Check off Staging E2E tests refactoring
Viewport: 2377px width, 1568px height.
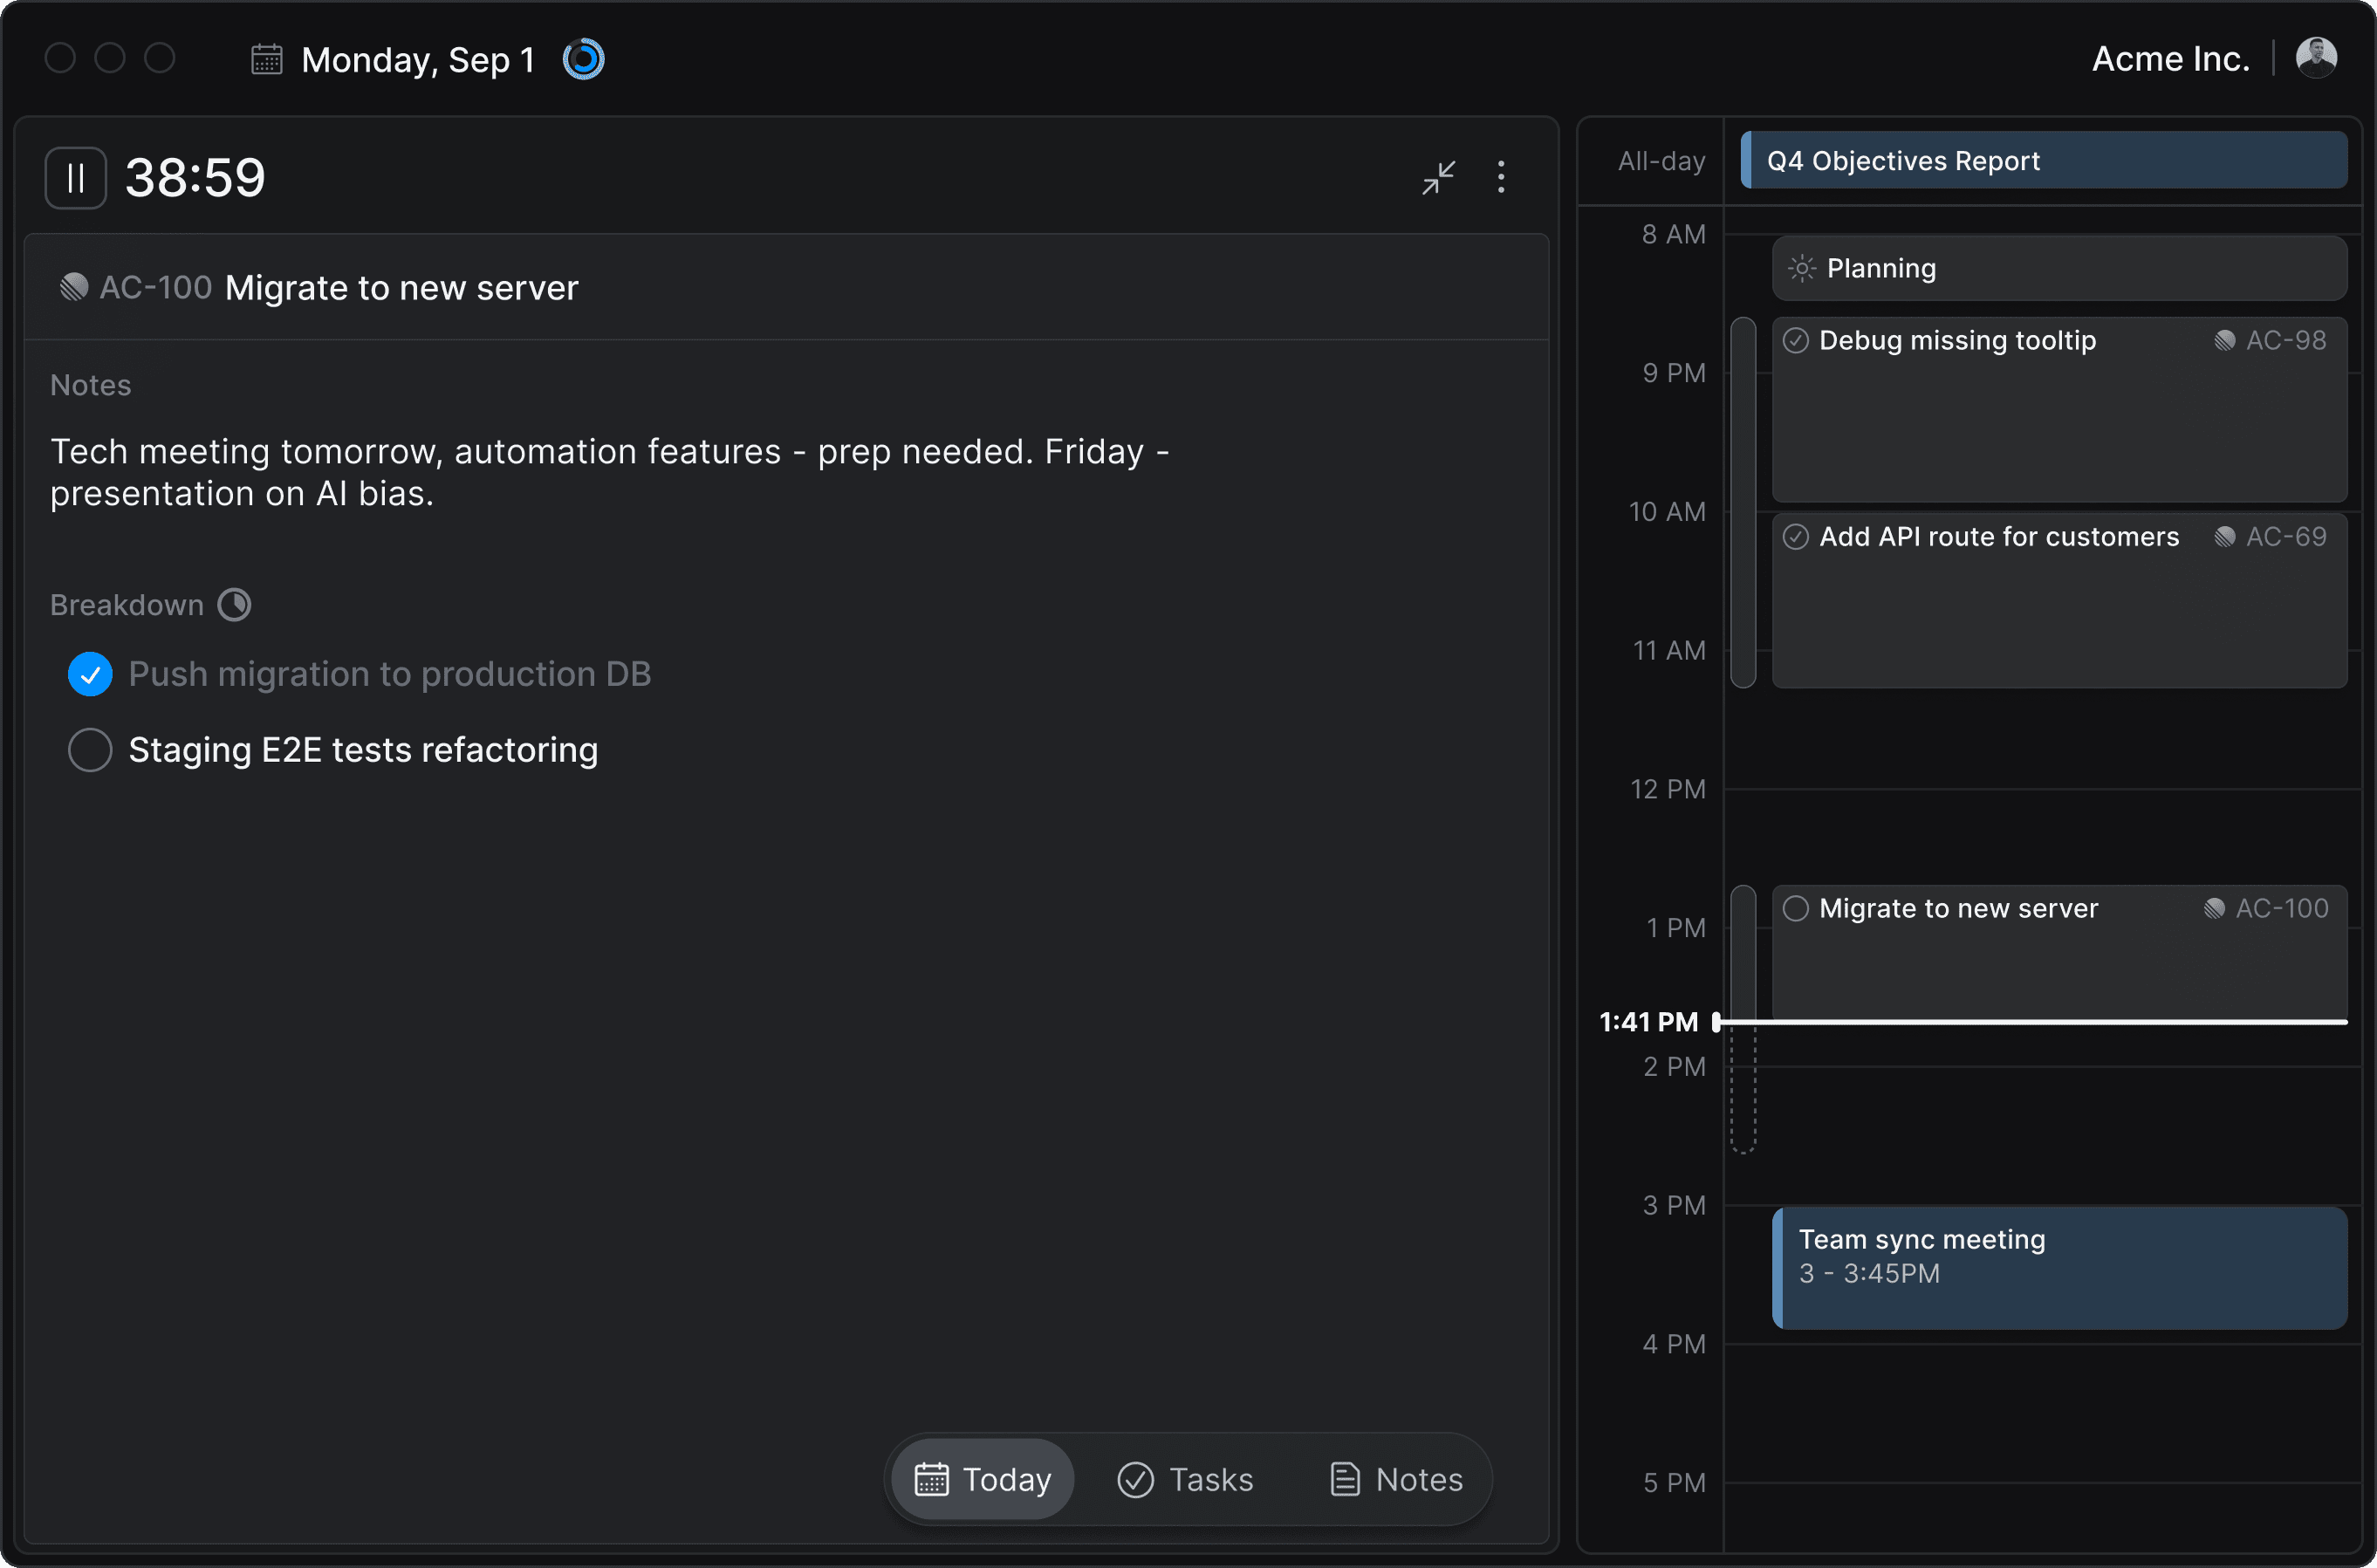(89, 749)
